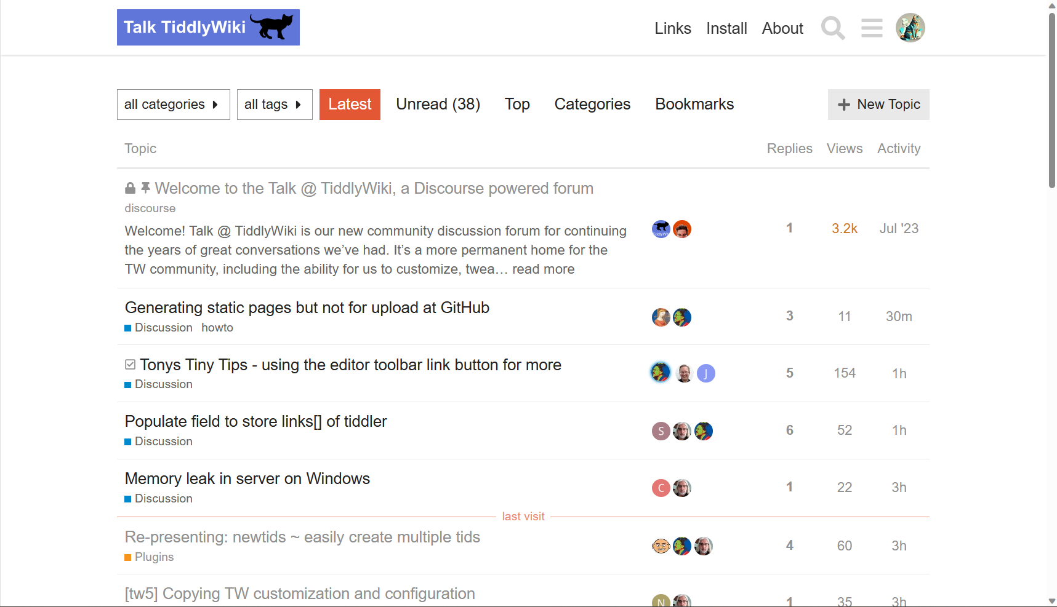Screen dimensions: 1057x607
Task: Sort by the Views column header
Action: click(844, 148)
